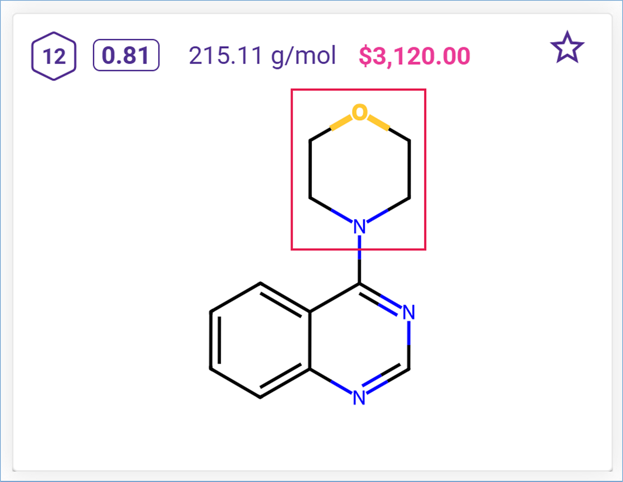
Task: Click the 0.81 score badge
Action: coord(126,55)
